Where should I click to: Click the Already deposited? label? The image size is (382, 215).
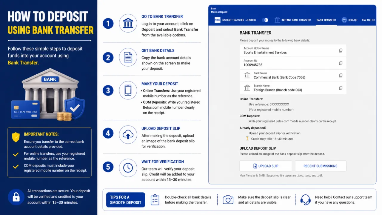[253, 128]
